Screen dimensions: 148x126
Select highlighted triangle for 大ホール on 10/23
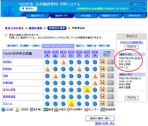71,104
